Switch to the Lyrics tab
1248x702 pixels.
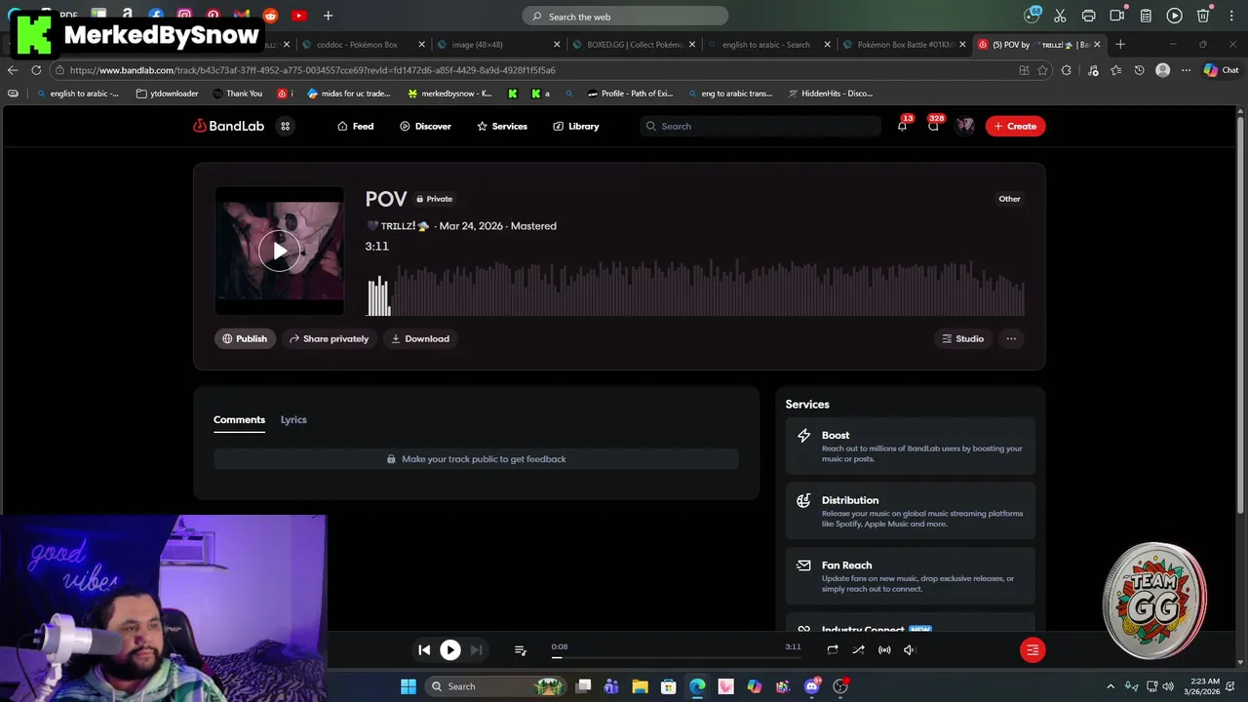(293, 419)
